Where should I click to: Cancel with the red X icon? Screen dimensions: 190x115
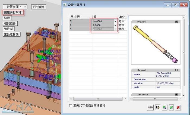coord(178,108)
